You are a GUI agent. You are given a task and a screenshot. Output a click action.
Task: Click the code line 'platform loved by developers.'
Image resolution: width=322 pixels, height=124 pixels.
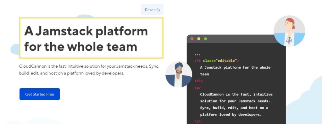pos(231,115)
